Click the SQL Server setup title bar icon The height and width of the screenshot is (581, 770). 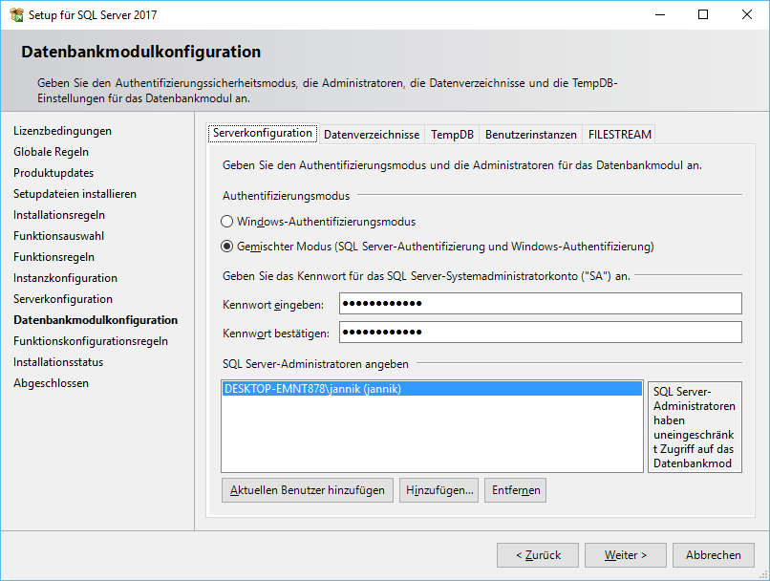tap(16, 14)
